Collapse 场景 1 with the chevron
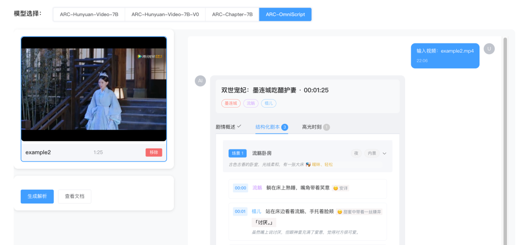 (x=385, y=153)
